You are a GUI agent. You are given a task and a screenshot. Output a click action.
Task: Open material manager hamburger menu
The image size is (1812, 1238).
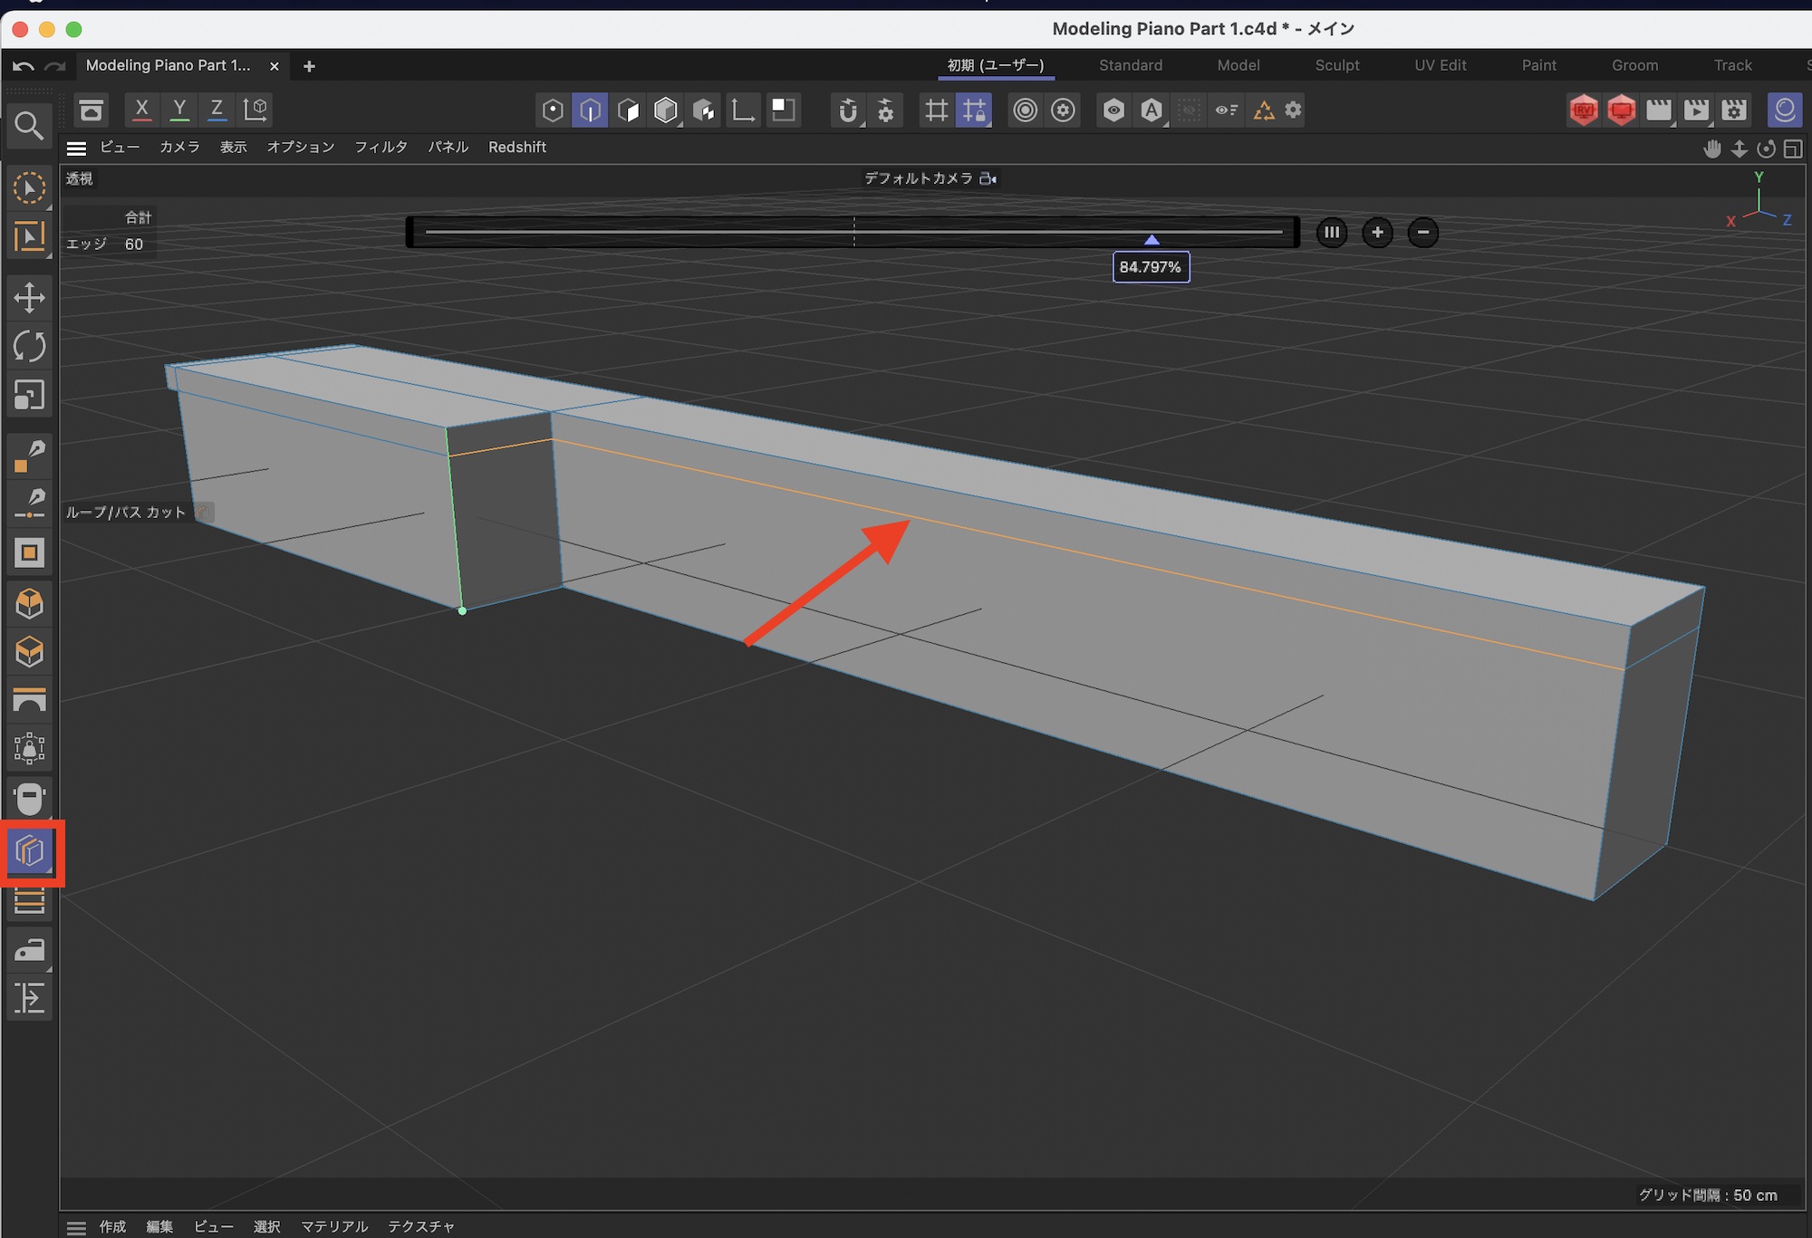77,1227
